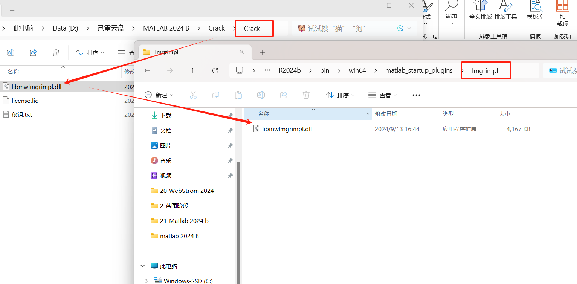Open 排版工具 in the Word ribbon
This screenshot has width=577, height=284.
[x=506, y=10]
